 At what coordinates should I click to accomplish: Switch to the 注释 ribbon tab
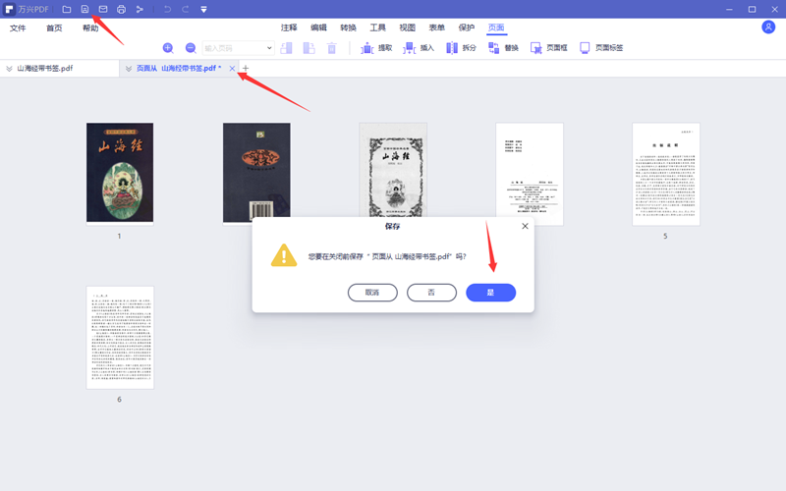tap(289, 28)
